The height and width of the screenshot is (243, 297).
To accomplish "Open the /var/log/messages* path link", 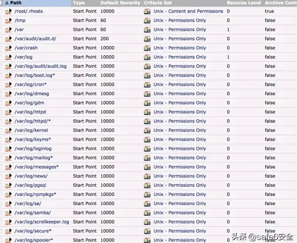I will pyautogui.click(x=36, y=167).
